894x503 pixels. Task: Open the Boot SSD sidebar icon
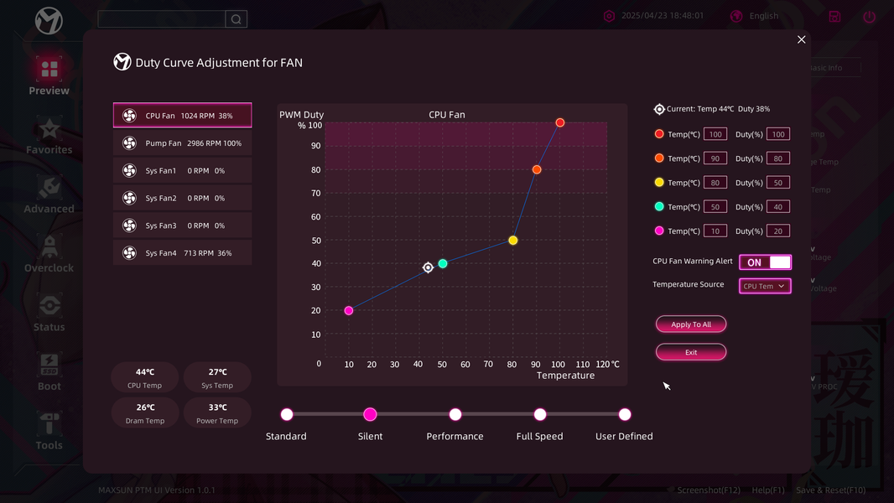tap(49, 366)
